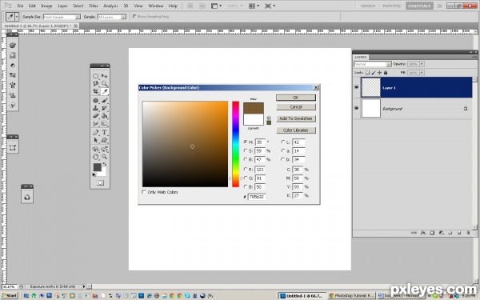Open Sample Size dropdown
This screenshot has height=300, width=480.
[62, 17]
